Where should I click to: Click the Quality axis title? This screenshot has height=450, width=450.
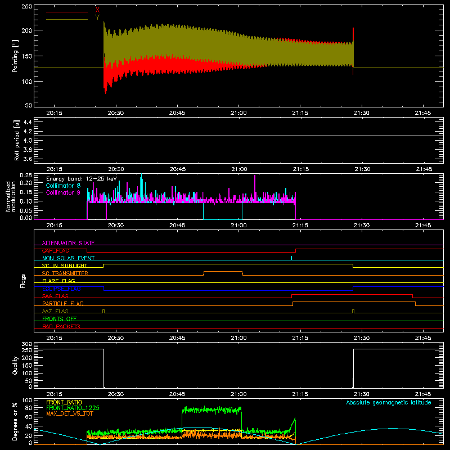click(15, 365)
